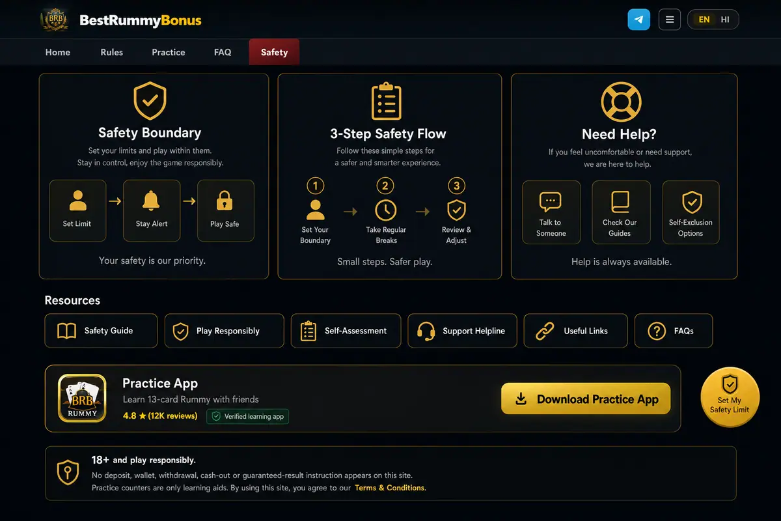Click the Play Safe lock tile
This screenshot has width=781, height=521.
coord(225,210)
